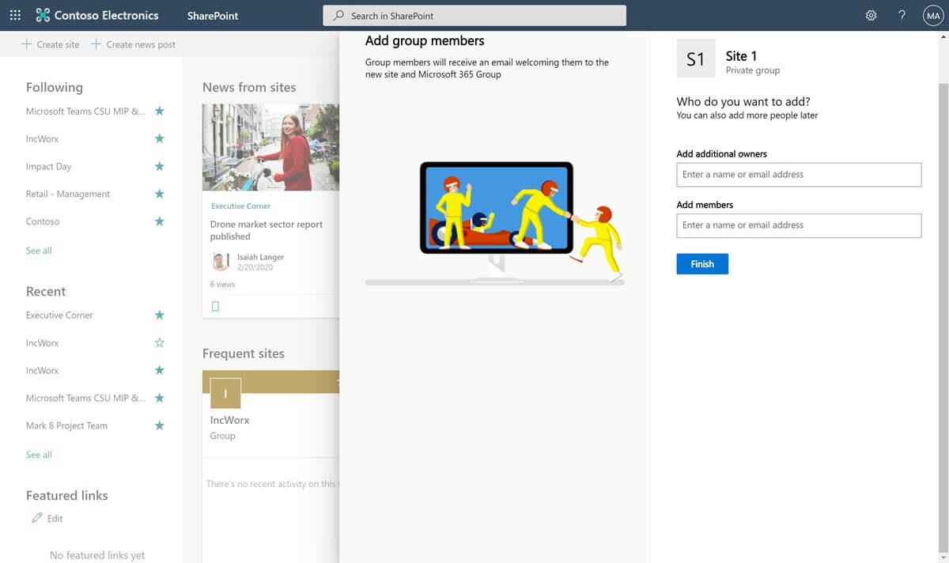This screenshot has height=563, width=949.
Task: Click Isaiah Langer's author avatar
Action: pos(221,261)
